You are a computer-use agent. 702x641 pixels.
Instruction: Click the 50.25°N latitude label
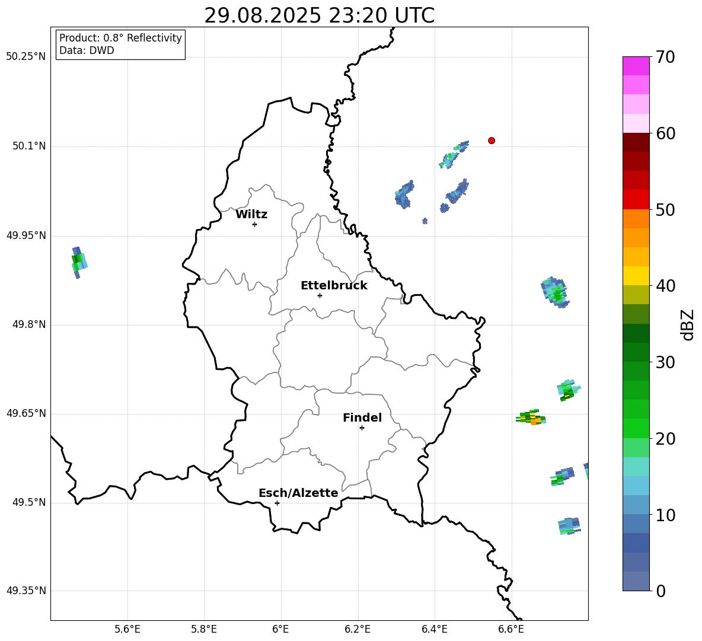(x=26, y=57)
